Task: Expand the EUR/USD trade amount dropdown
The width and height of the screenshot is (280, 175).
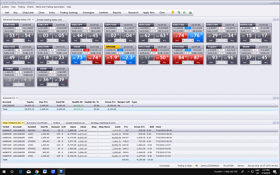Action: click(23, 40)
